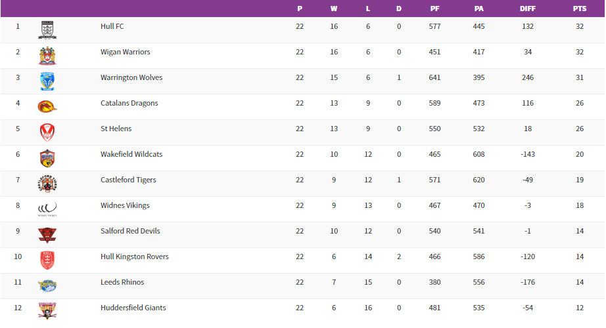The image size is (606, 328).
Task: Click the Hull Kingston Rovers badge
Action: [x=47, y=260]
